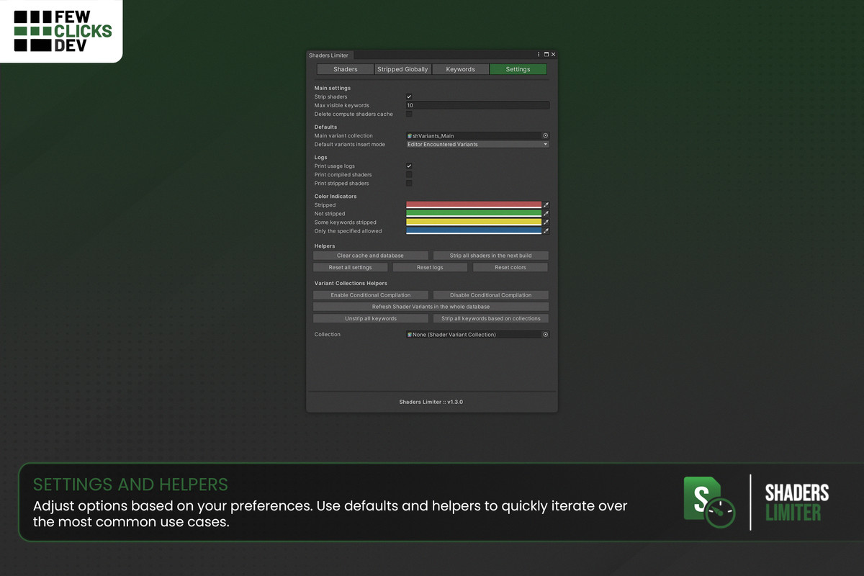The image size is (864, 576).
Task: Open the Keywords tab
Action: 461,70
